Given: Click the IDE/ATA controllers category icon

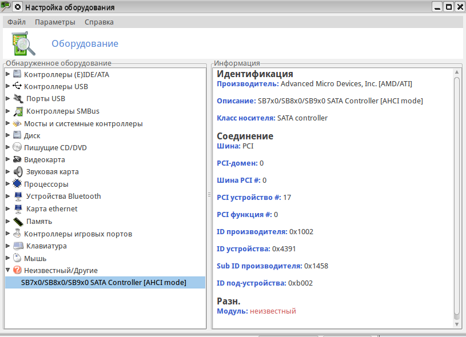Looking at the screenshot, I should [x=17, y=74].
